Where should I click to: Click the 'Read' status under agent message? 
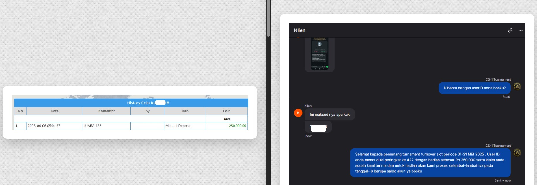tap(506, 97)
